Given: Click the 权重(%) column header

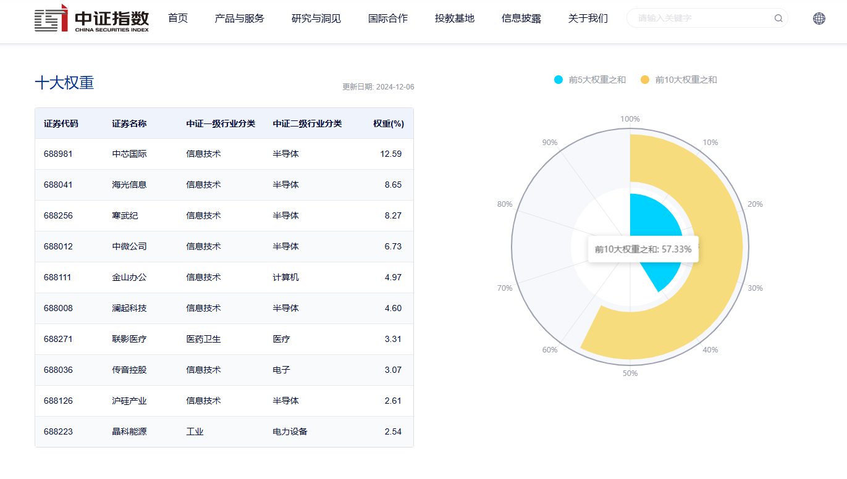Looking at the screenshot, I should click(x=388, y=123).
